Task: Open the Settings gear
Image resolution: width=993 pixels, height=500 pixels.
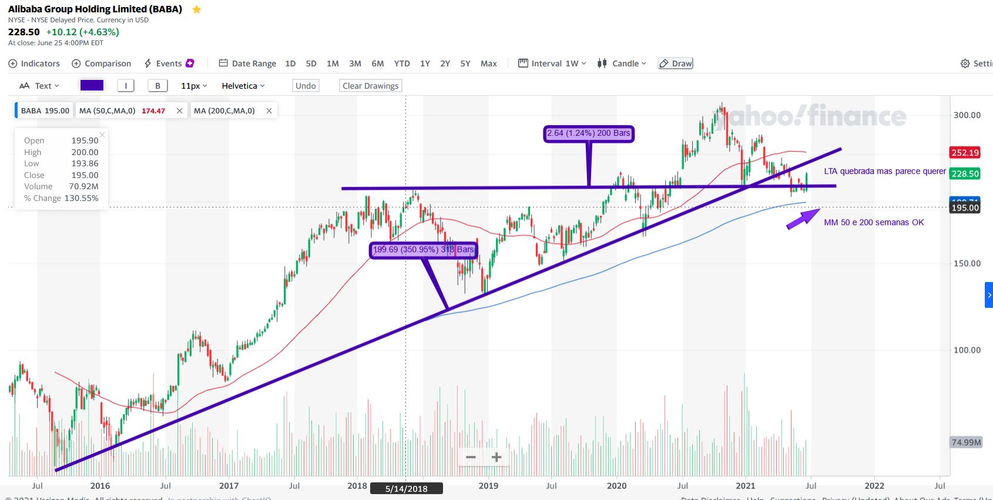Action: click(x=965, y=63)
